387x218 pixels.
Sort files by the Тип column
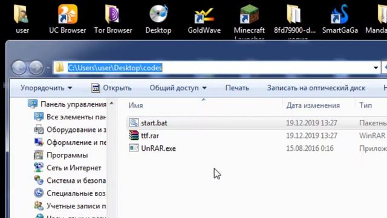365,105
